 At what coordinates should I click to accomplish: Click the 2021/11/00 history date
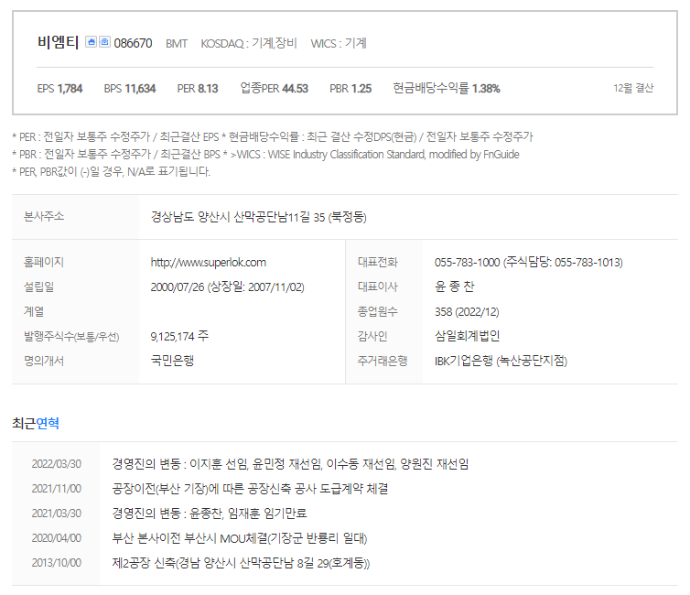(x=57, y=489)
